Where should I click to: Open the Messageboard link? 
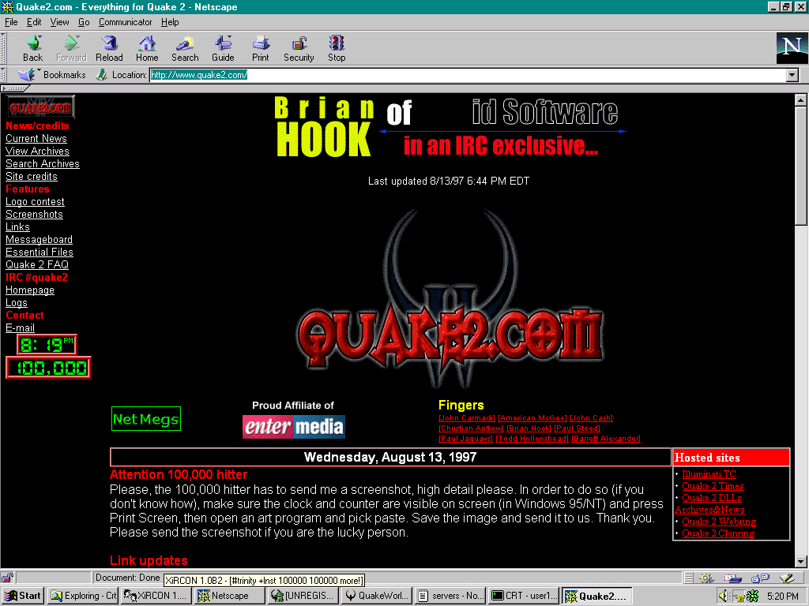click(40, 239)
